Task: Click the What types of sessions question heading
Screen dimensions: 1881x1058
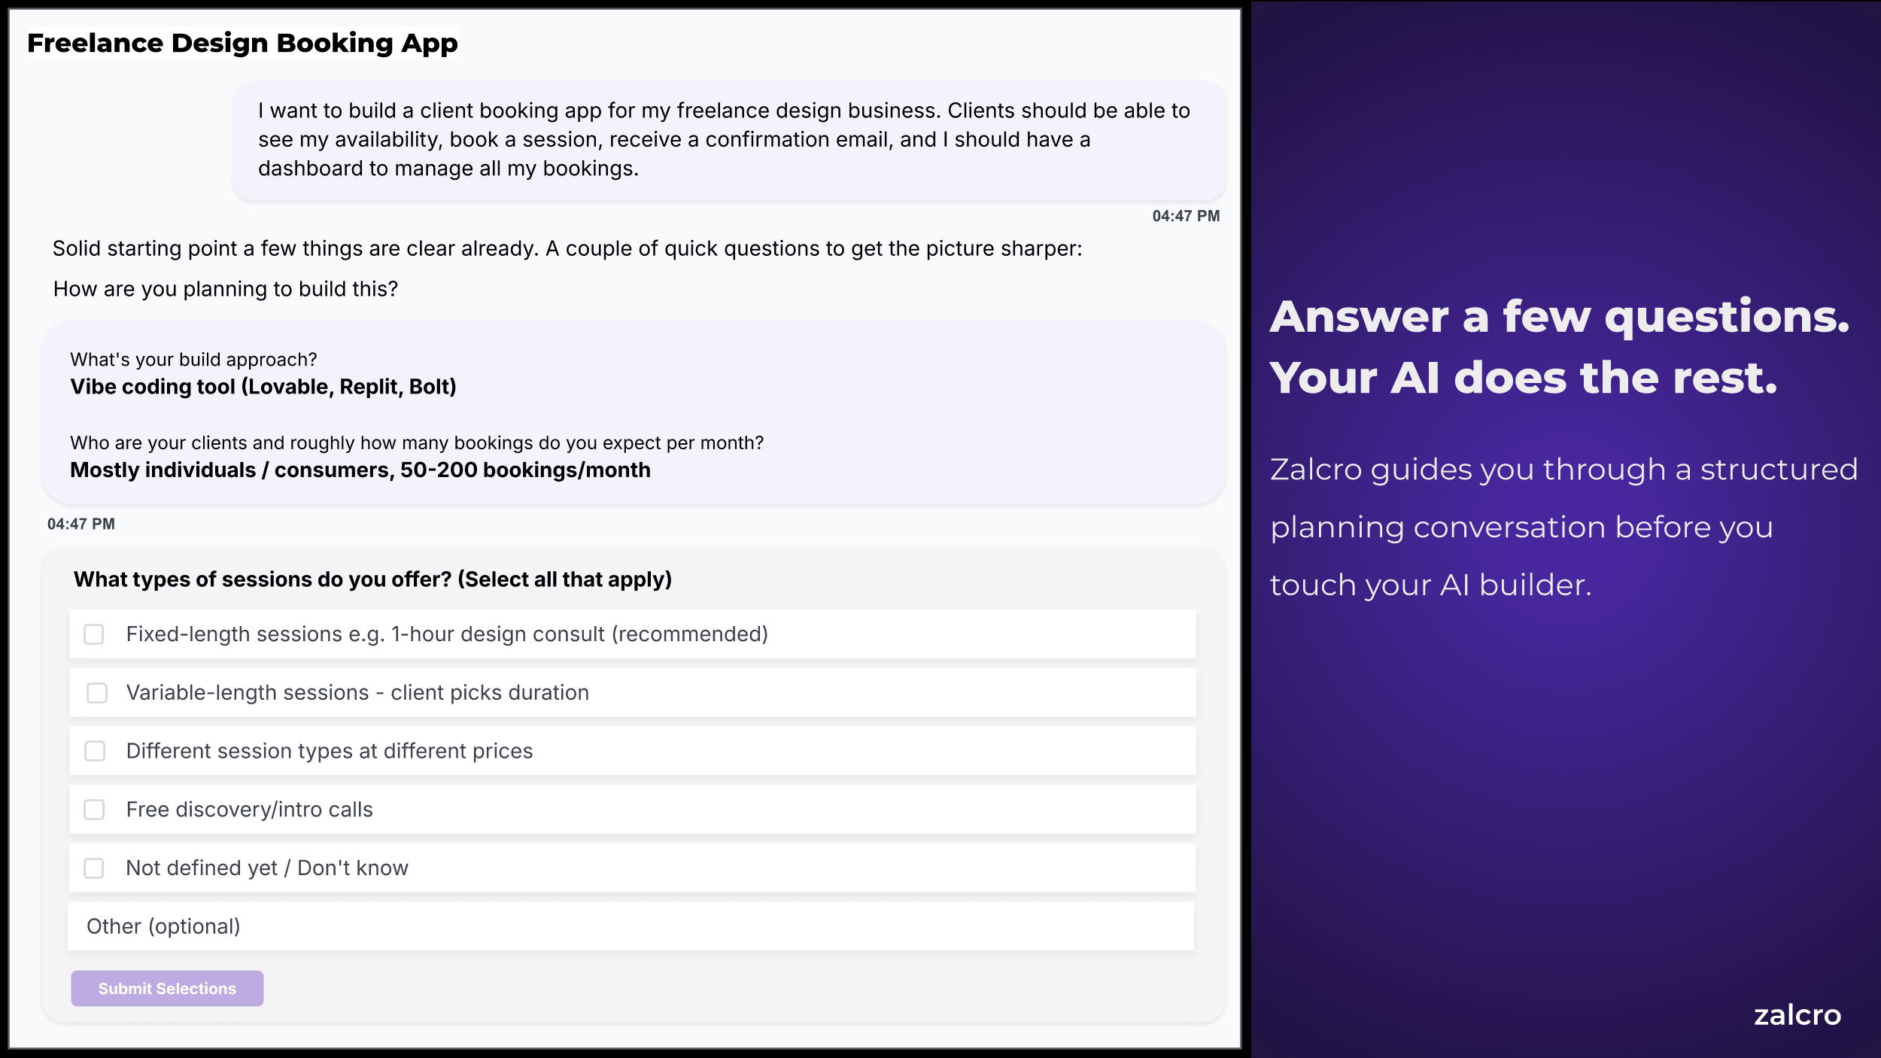Action: coord(372,579)
